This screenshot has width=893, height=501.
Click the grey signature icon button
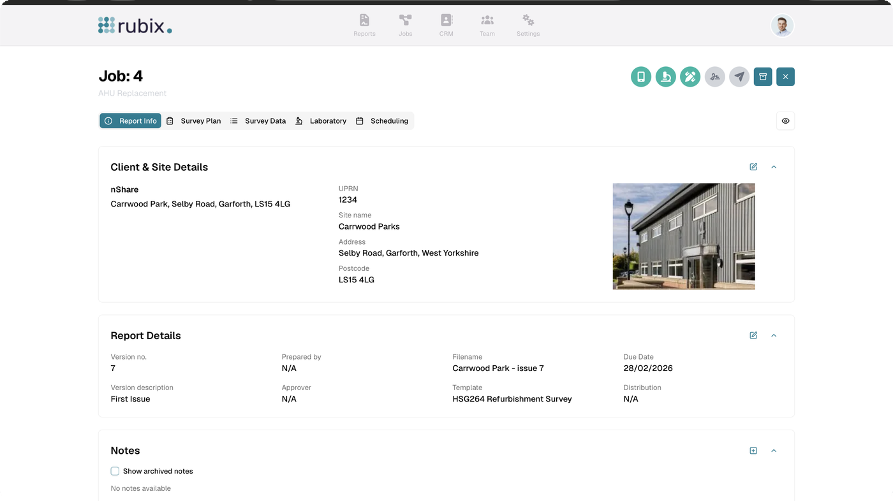point(714,77)
